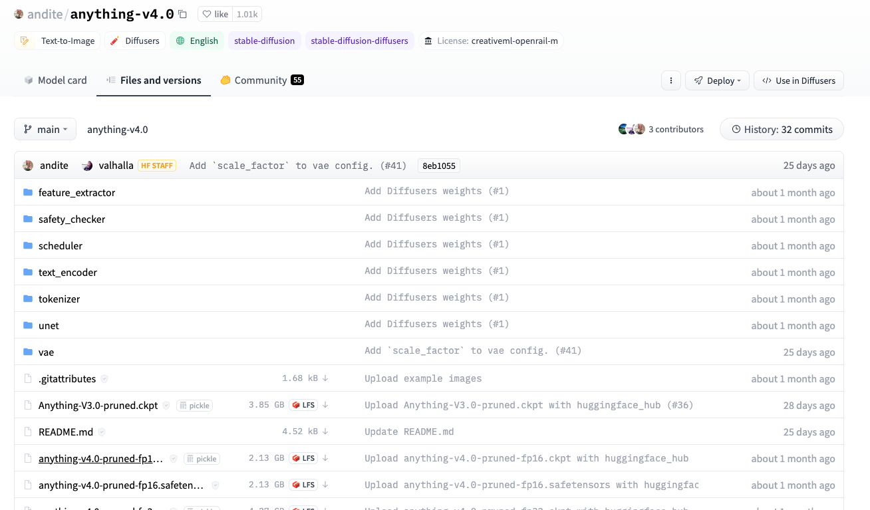Click the shield icon beside Anything-V3.0-pruned.ckpt
The image size is (870, 510).
coord(166,405)
